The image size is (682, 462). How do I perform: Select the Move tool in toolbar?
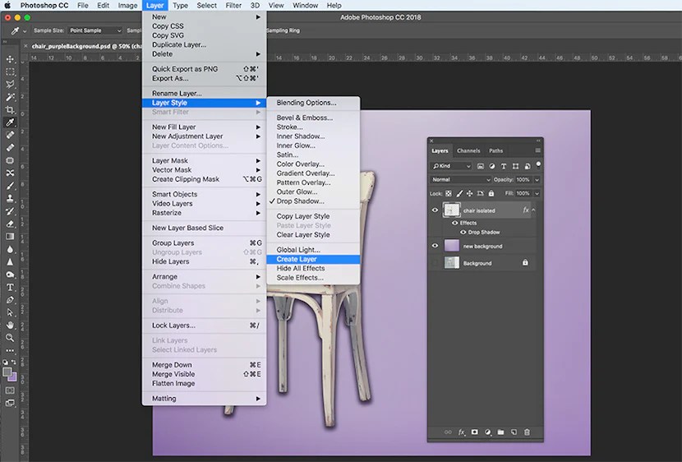coord(10,59)
